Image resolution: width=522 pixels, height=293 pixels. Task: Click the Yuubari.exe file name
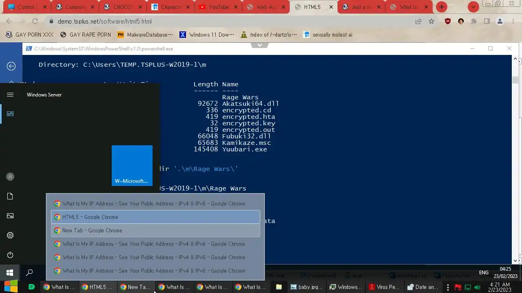(x=244, y=149)
